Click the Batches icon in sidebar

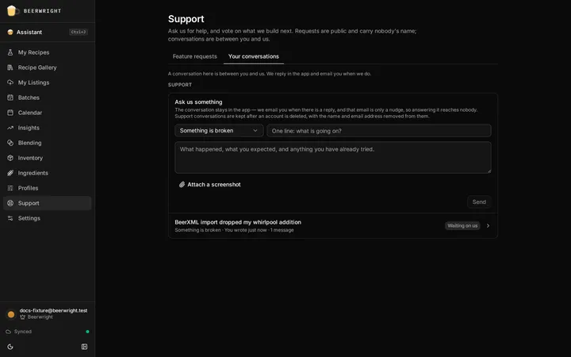[10, 98]
